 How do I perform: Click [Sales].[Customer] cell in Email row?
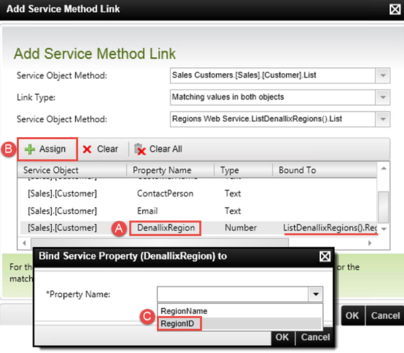tap(63, 211)
